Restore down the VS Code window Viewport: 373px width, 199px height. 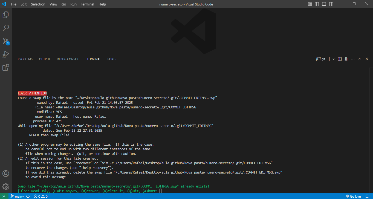coord(354,4)
